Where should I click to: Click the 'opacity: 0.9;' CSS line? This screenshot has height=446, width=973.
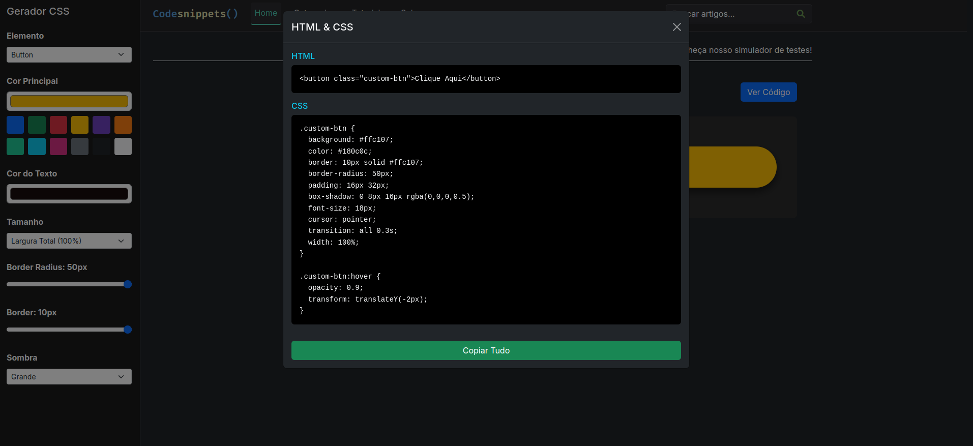(336, 288)
